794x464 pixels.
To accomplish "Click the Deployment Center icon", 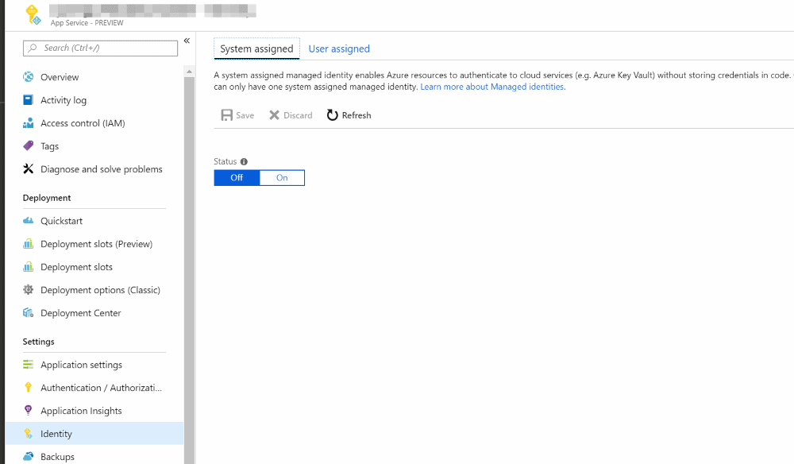I will (x=29, y=312).
